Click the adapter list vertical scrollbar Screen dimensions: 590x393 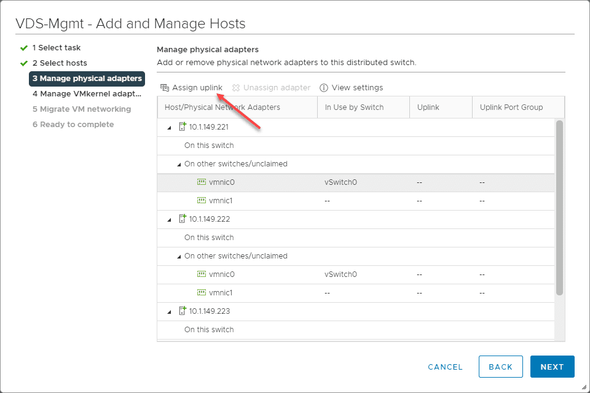coord(559,208)
